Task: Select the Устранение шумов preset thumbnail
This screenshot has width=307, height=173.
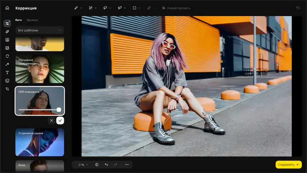Action: click(40, 142)
